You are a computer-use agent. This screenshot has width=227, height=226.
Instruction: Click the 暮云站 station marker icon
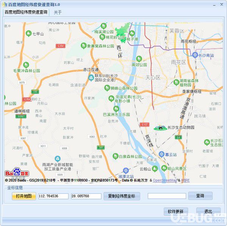tap(162, 154)
